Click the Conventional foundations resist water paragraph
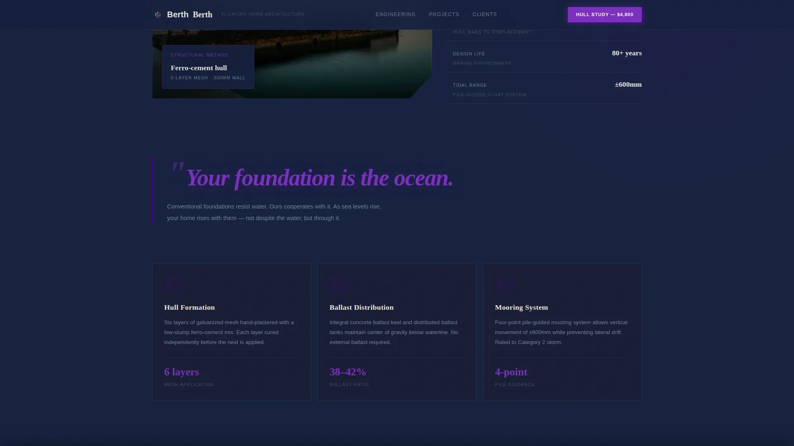This screenshot has width=794, height=446. (274, 212)
